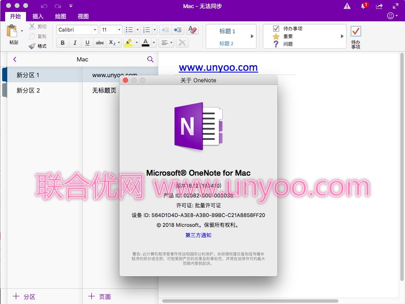Toggle subscript formatting
Viewport: 405px width, 304px height.
[112, 43]
